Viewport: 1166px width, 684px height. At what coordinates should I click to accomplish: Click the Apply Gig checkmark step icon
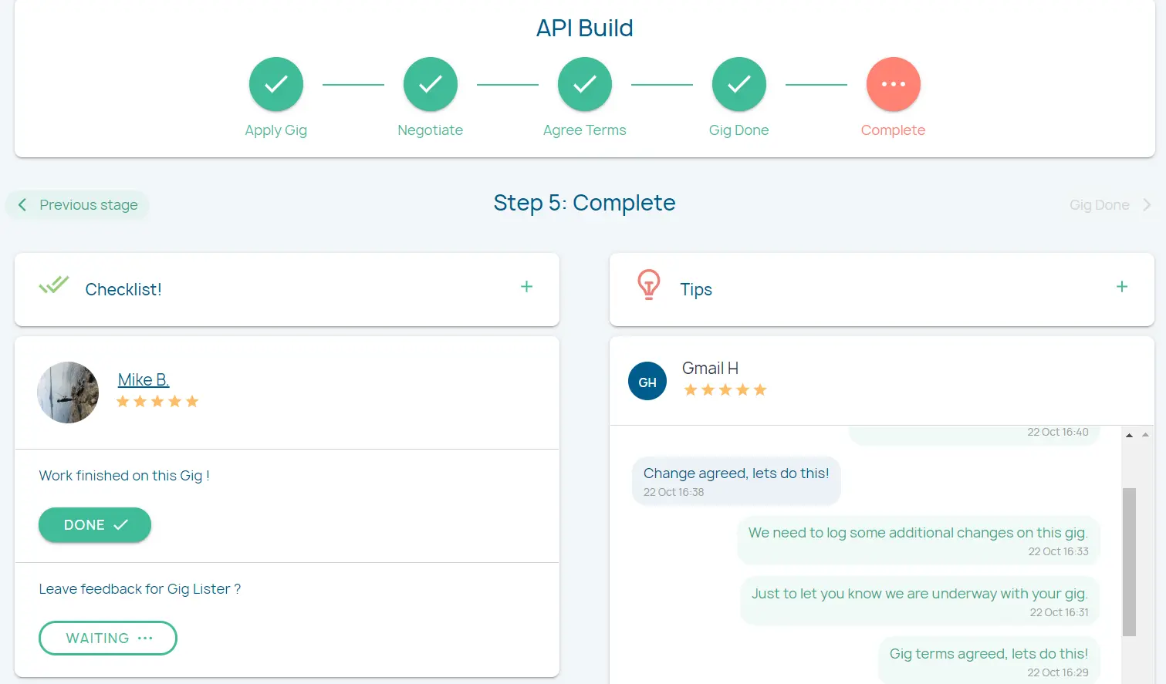(x=275, y=84)
